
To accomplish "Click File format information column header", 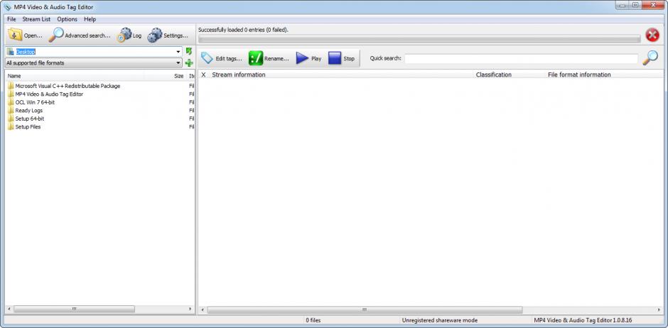I will point(579,75).
